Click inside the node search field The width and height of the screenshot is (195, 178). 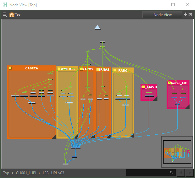click(148, 173)
